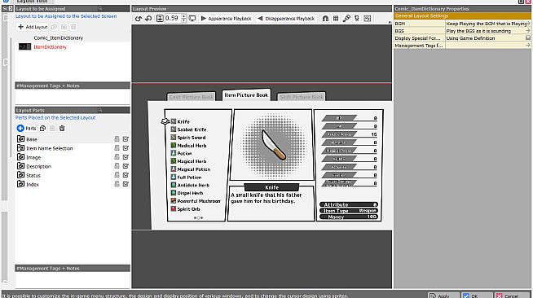Open the BGM setting arrow
Screen dimensions: 533x298
tap(528, 24)
